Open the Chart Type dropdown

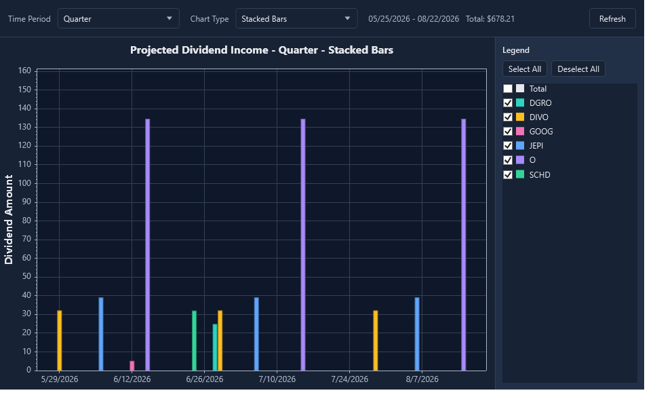[296, 19]
